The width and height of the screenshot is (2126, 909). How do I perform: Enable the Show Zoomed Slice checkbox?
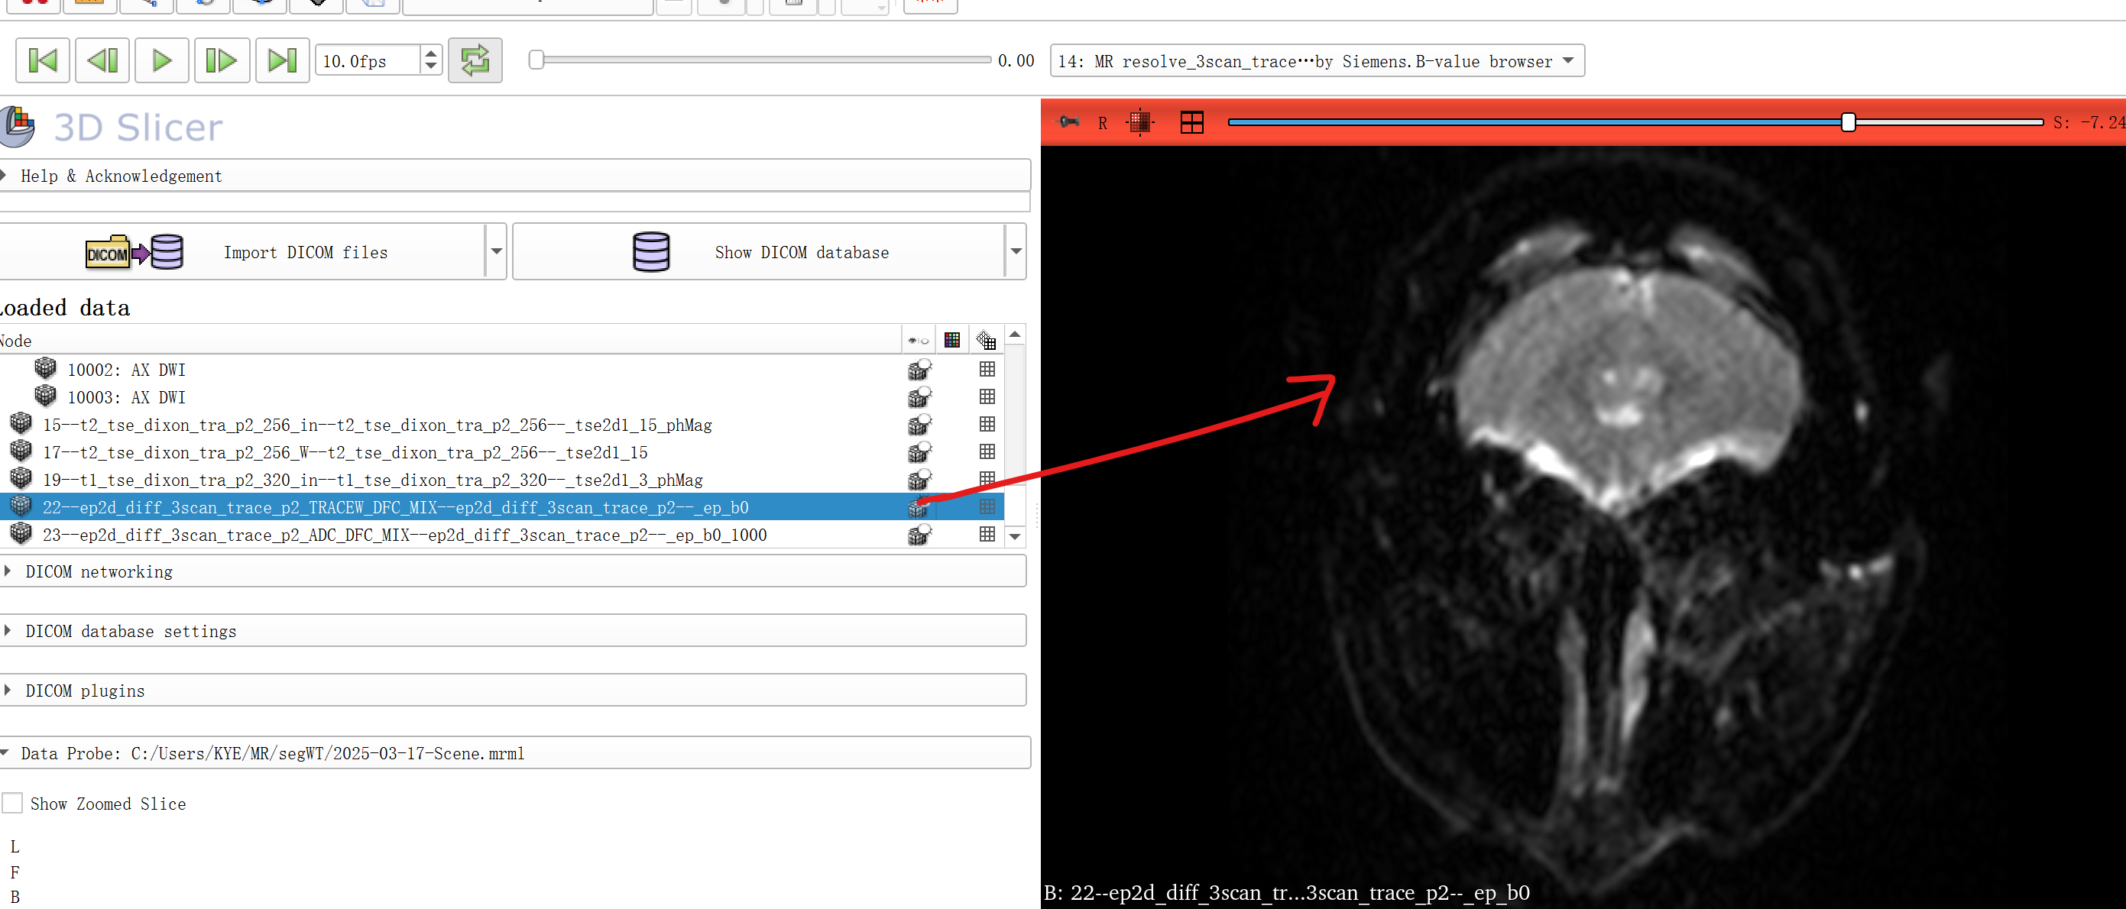point(13,803)
